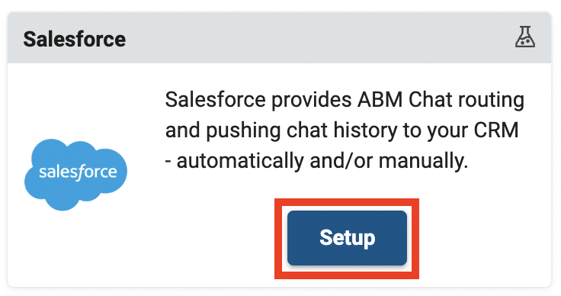561x296 pixels.
Task: Click the experimental lab flask indicator
Action: click(x=525, y=37)
